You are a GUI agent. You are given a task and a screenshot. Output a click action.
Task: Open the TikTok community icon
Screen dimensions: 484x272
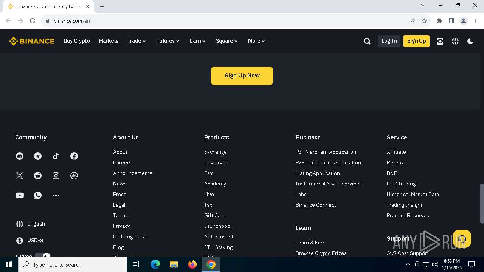(x=56, y=156)
